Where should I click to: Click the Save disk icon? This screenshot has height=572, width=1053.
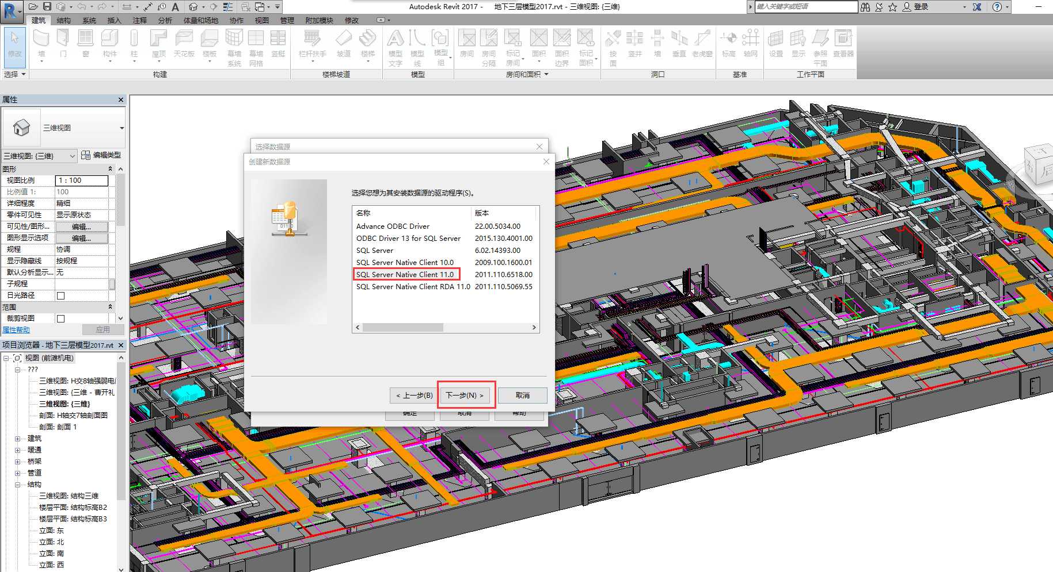47,7
